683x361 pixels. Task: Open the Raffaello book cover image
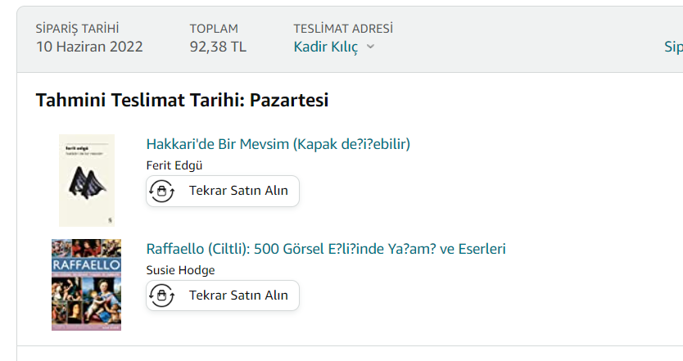pos(86,285)
